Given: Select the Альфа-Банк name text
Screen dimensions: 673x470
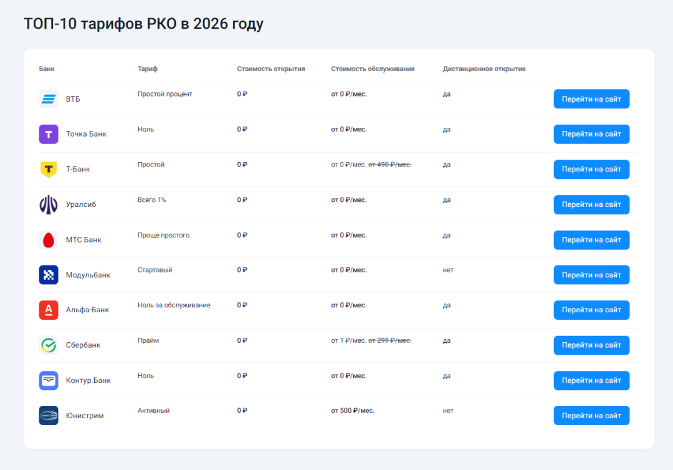Looking at the screenshot, I should (x=88, y=310).
